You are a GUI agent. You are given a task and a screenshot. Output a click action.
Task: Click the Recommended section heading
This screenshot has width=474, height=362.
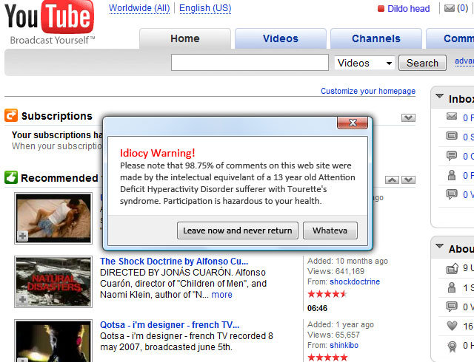point(59,178)
